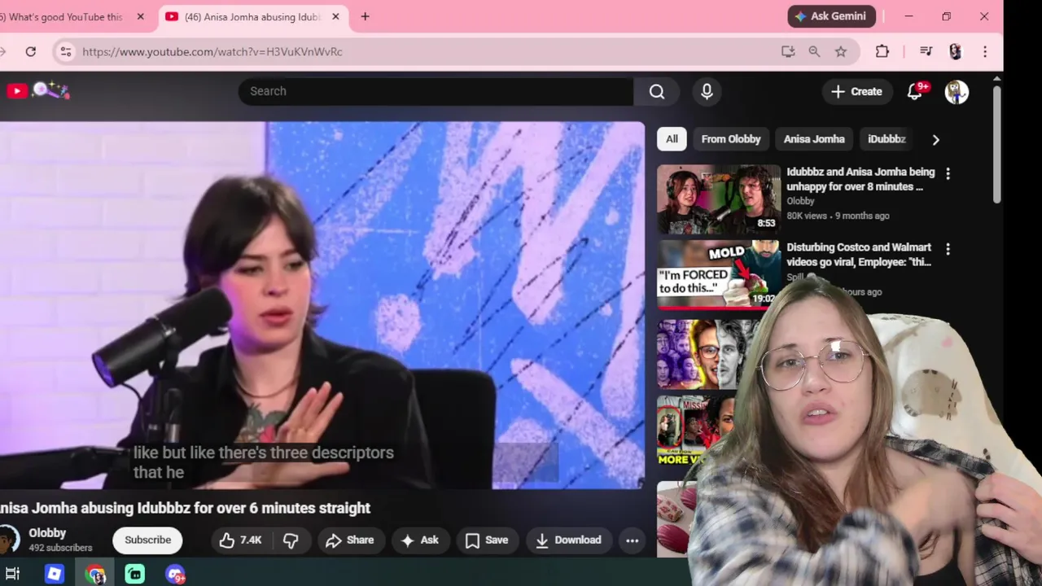The height and width of the screenshot is (586, 1042).
Task: Click the Olobby channel name under sidebar video
Action: click(800, 201)
